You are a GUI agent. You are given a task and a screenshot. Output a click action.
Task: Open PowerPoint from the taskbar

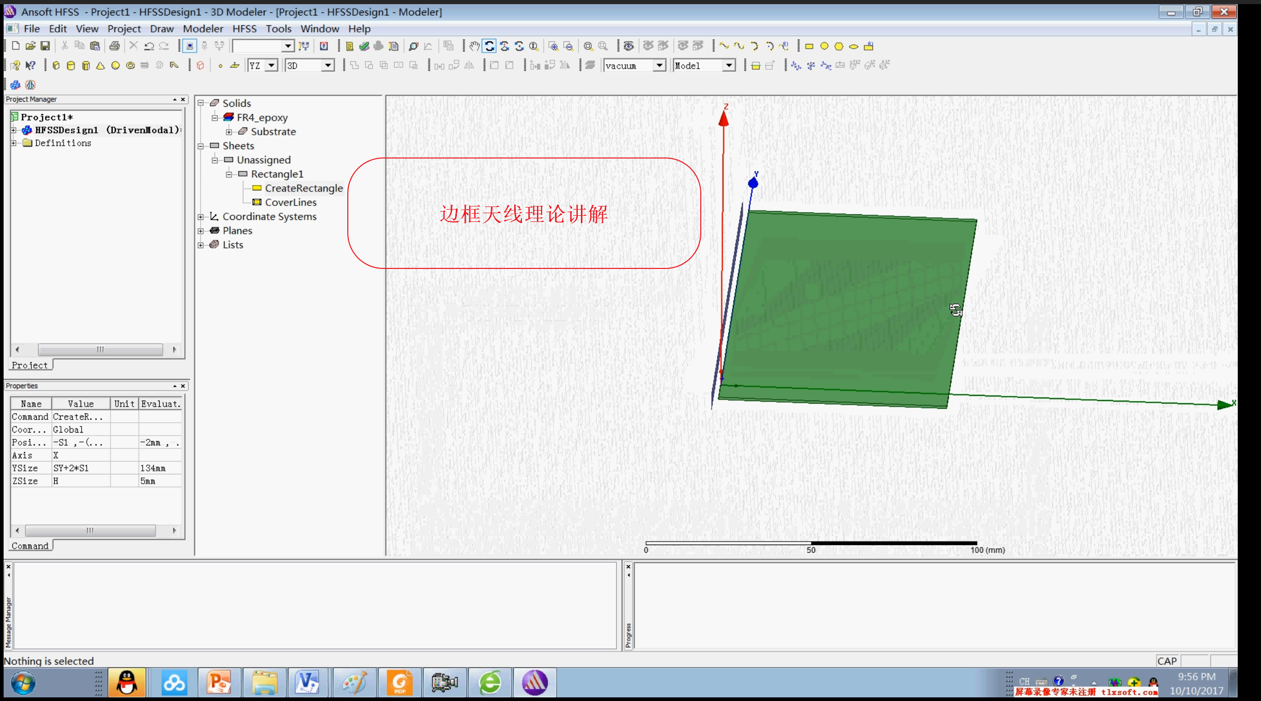tap(219, 683)
